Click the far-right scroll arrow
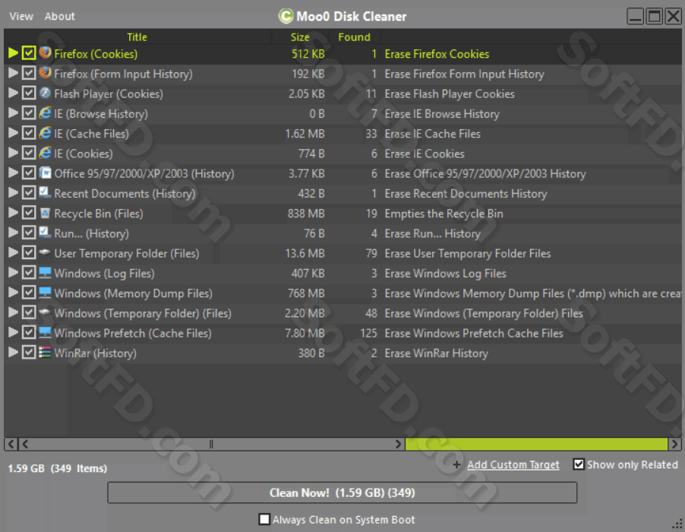 tap(674, 444)
